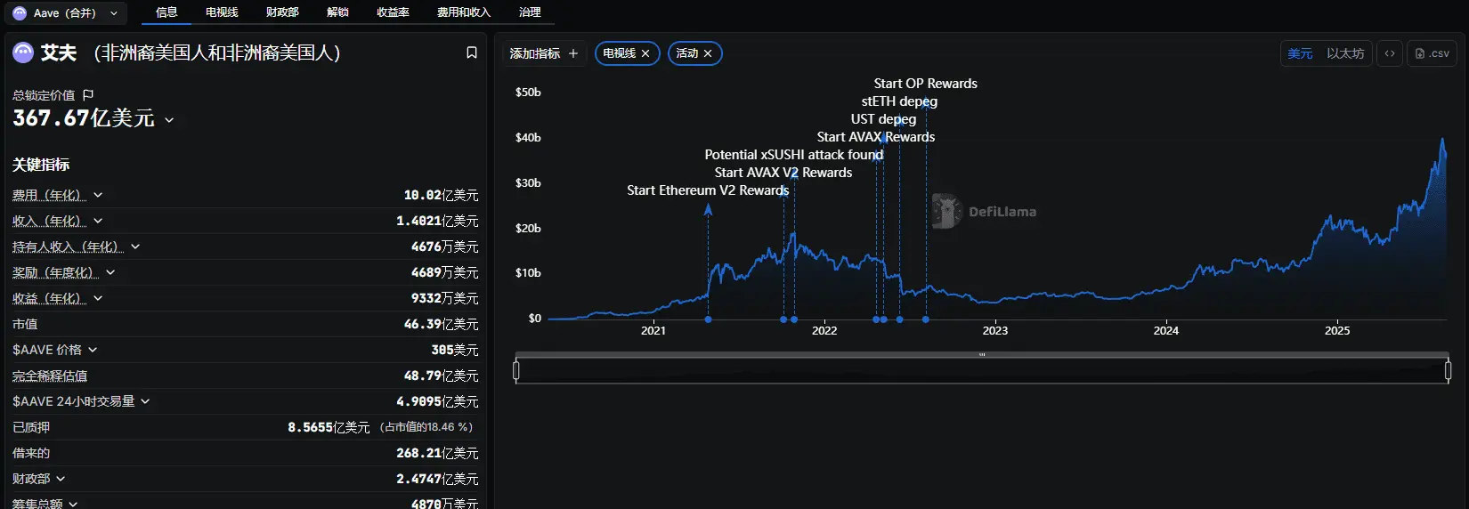Click the 艾夫 protocol title logo icon

(x=23, y=53)
